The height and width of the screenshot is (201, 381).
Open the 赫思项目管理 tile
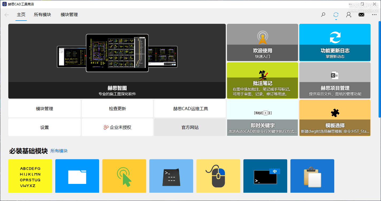335,80
